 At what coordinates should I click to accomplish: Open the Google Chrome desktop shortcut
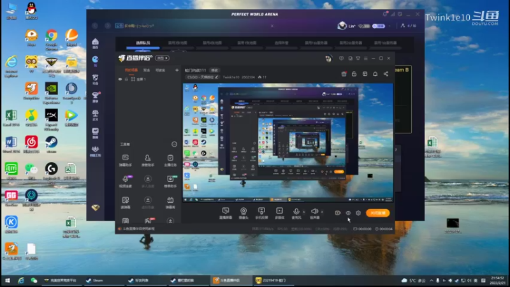point(52,39)
